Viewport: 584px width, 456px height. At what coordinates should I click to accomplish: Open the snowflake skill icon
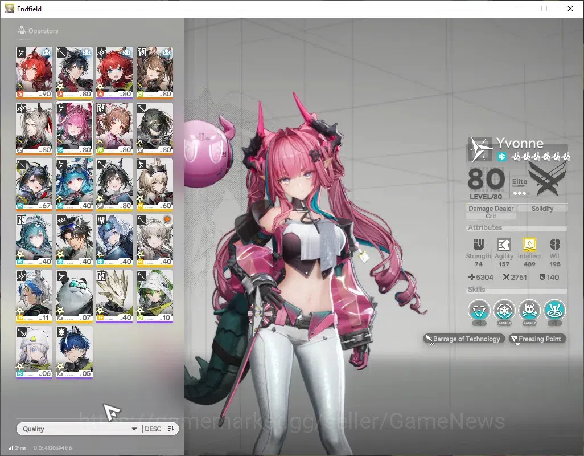(x=504, y=310)
